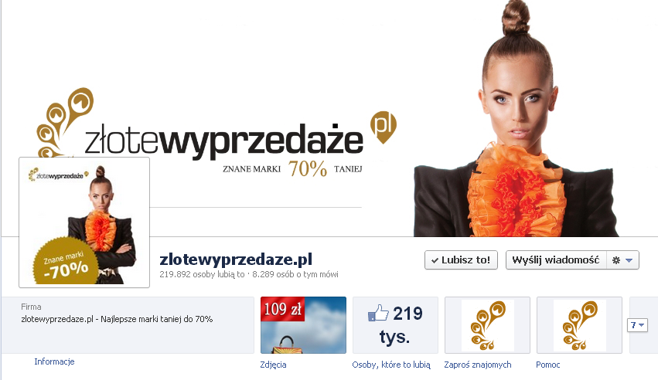Click the zlotewyprzedaze.pl page title
The width and height of the screenshot is (658, 380).
point(236,260)
